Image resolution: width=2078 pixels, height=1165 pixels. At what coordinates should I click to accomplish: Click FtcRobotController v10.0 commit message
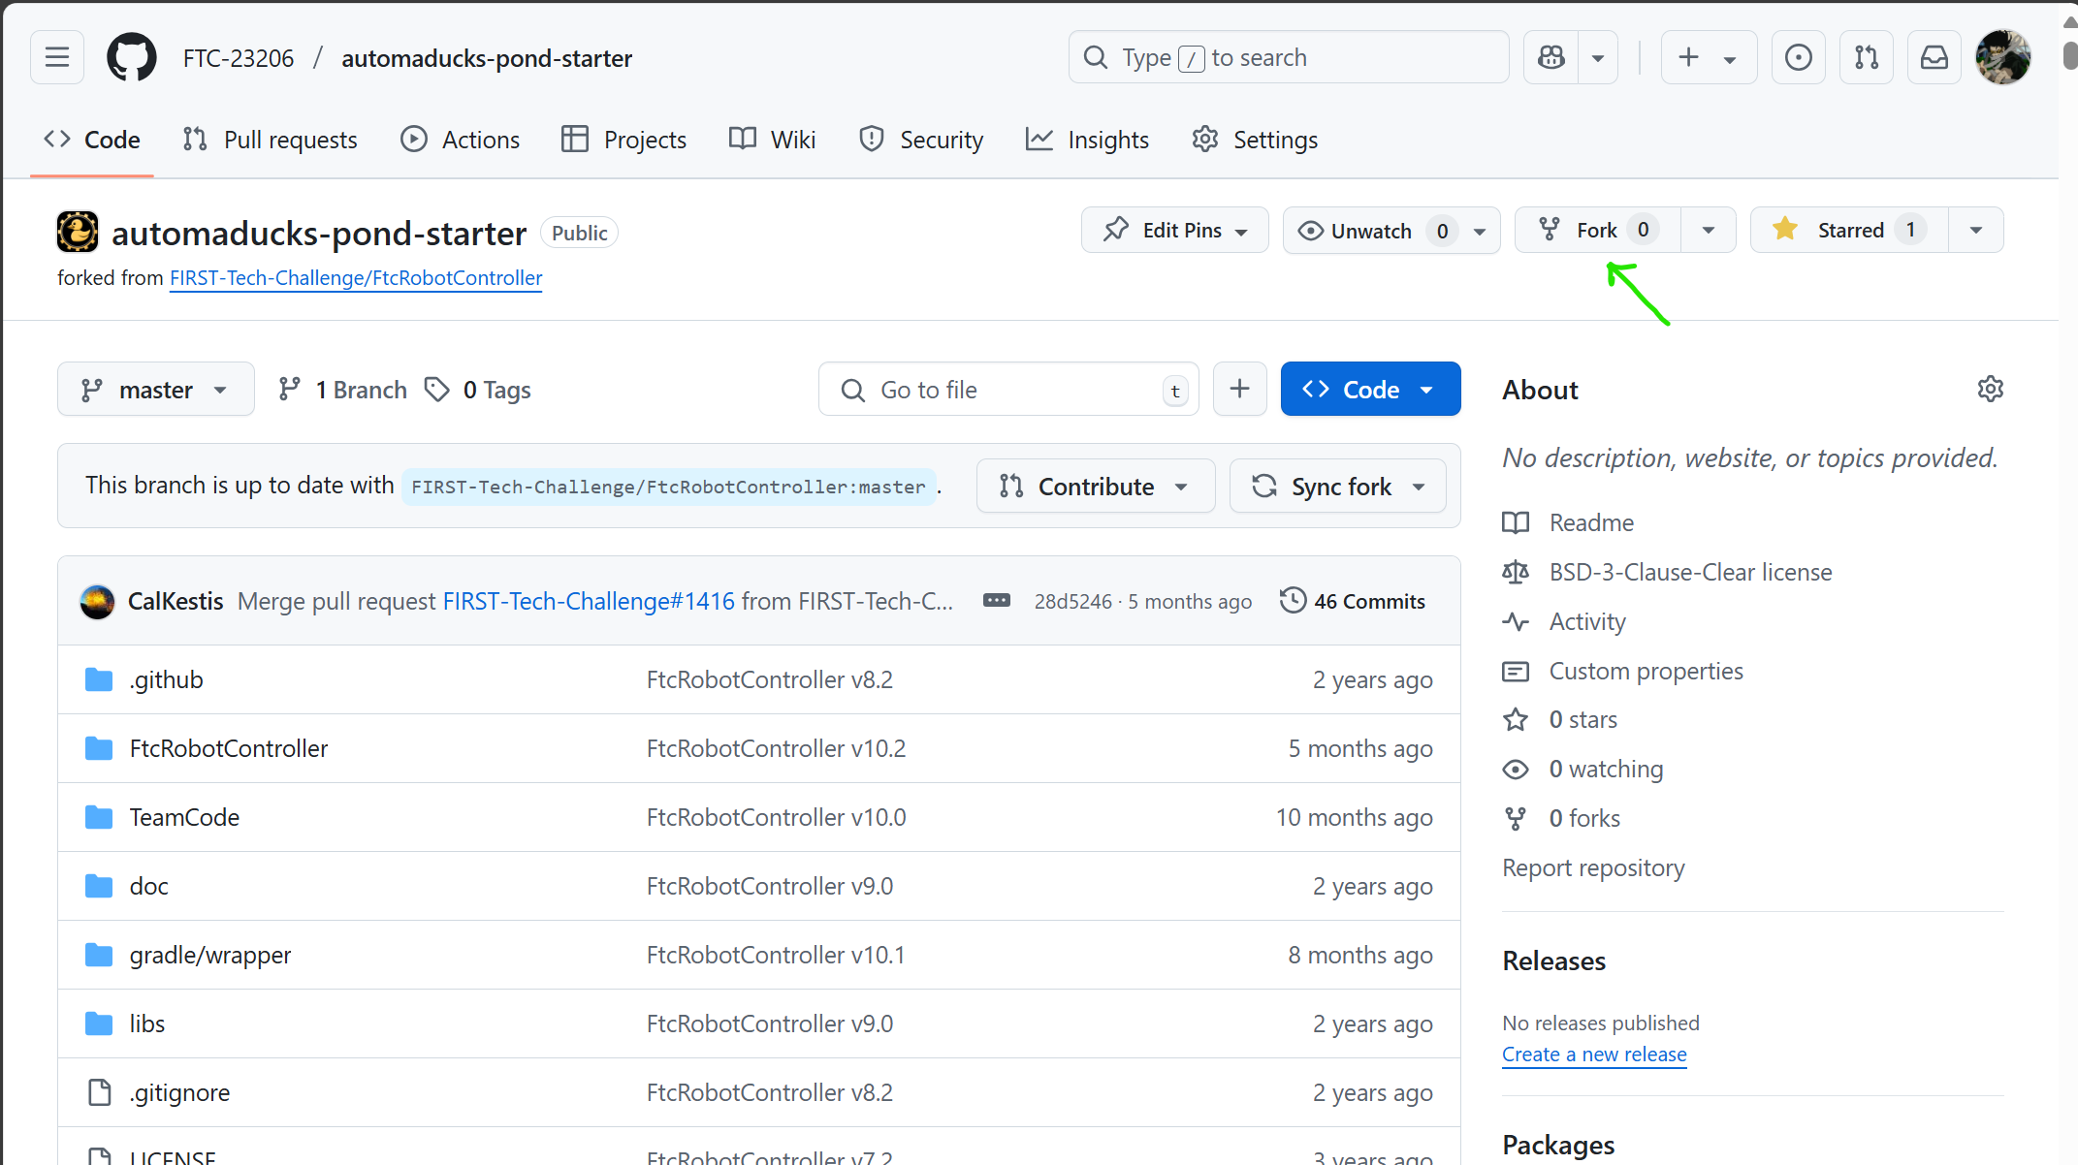click(x=776, y=818)
